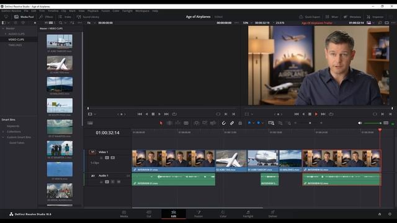
Task: Toggle Loop in the source viewer
Action: tap(174, 114)
